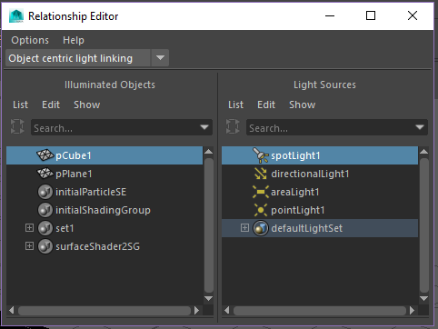The image size is (438, 329).
Task: Toggle pointLight1 link by its label
Action: click(x=298, y=210)
